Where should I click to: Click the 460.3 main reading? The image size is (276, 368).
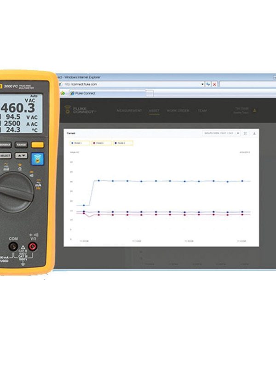coord(18,108)
